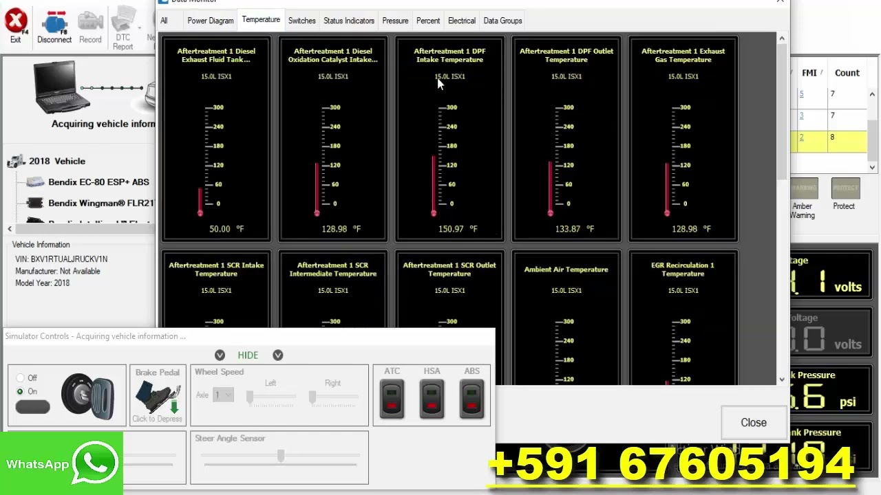Screen dimensions: 881x495
Task: Open the DTC Report dropdown arrow
Action: click(139, 29)
